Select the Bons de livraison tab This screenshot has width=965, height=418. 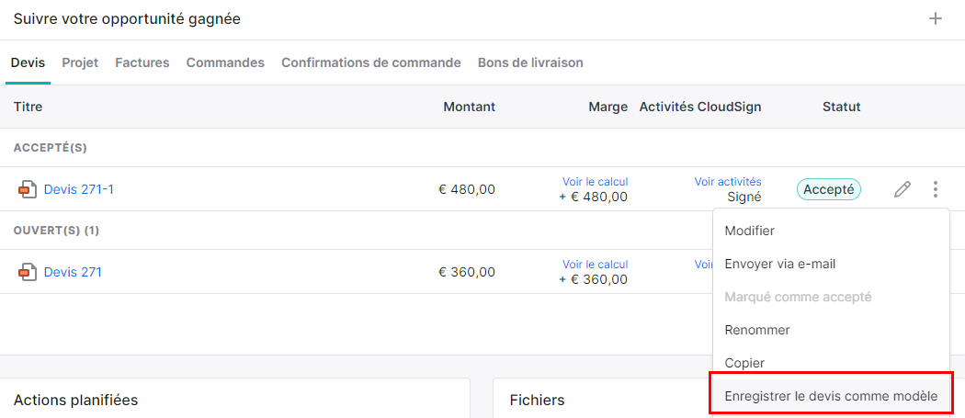click(530, 62)
